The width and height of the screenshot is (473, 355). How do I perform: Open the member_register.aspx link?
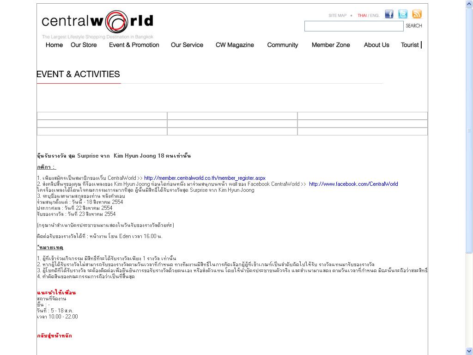click(205, 178)
